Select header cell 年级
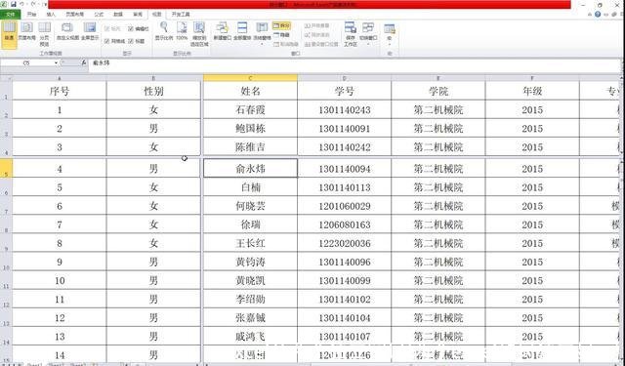This screenshot has height=366, width=625. 532,91
